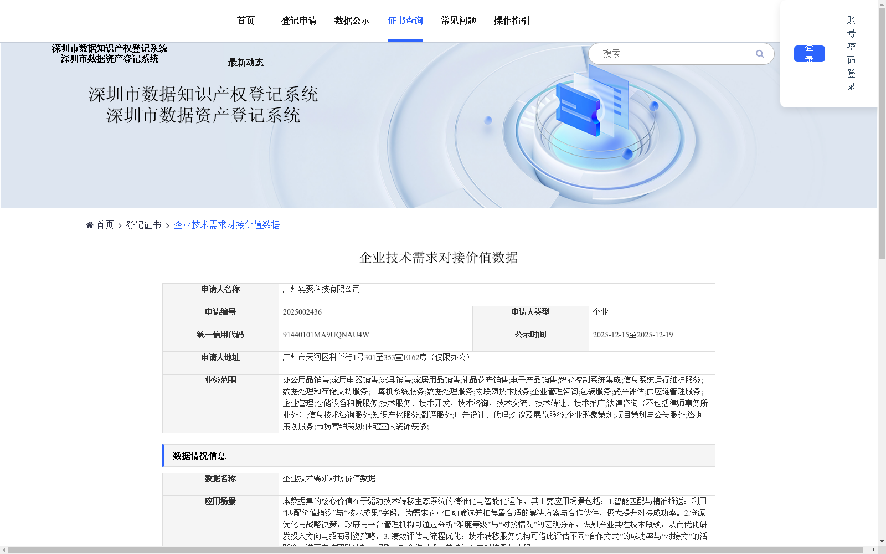Viewport: 886px width, 554px height.
Task: Go to 登记证书 in the breadcrumb
Action: point(143,225)
